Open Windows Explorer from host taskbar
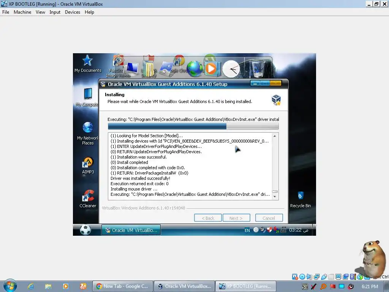 click(x=48, y=286)
